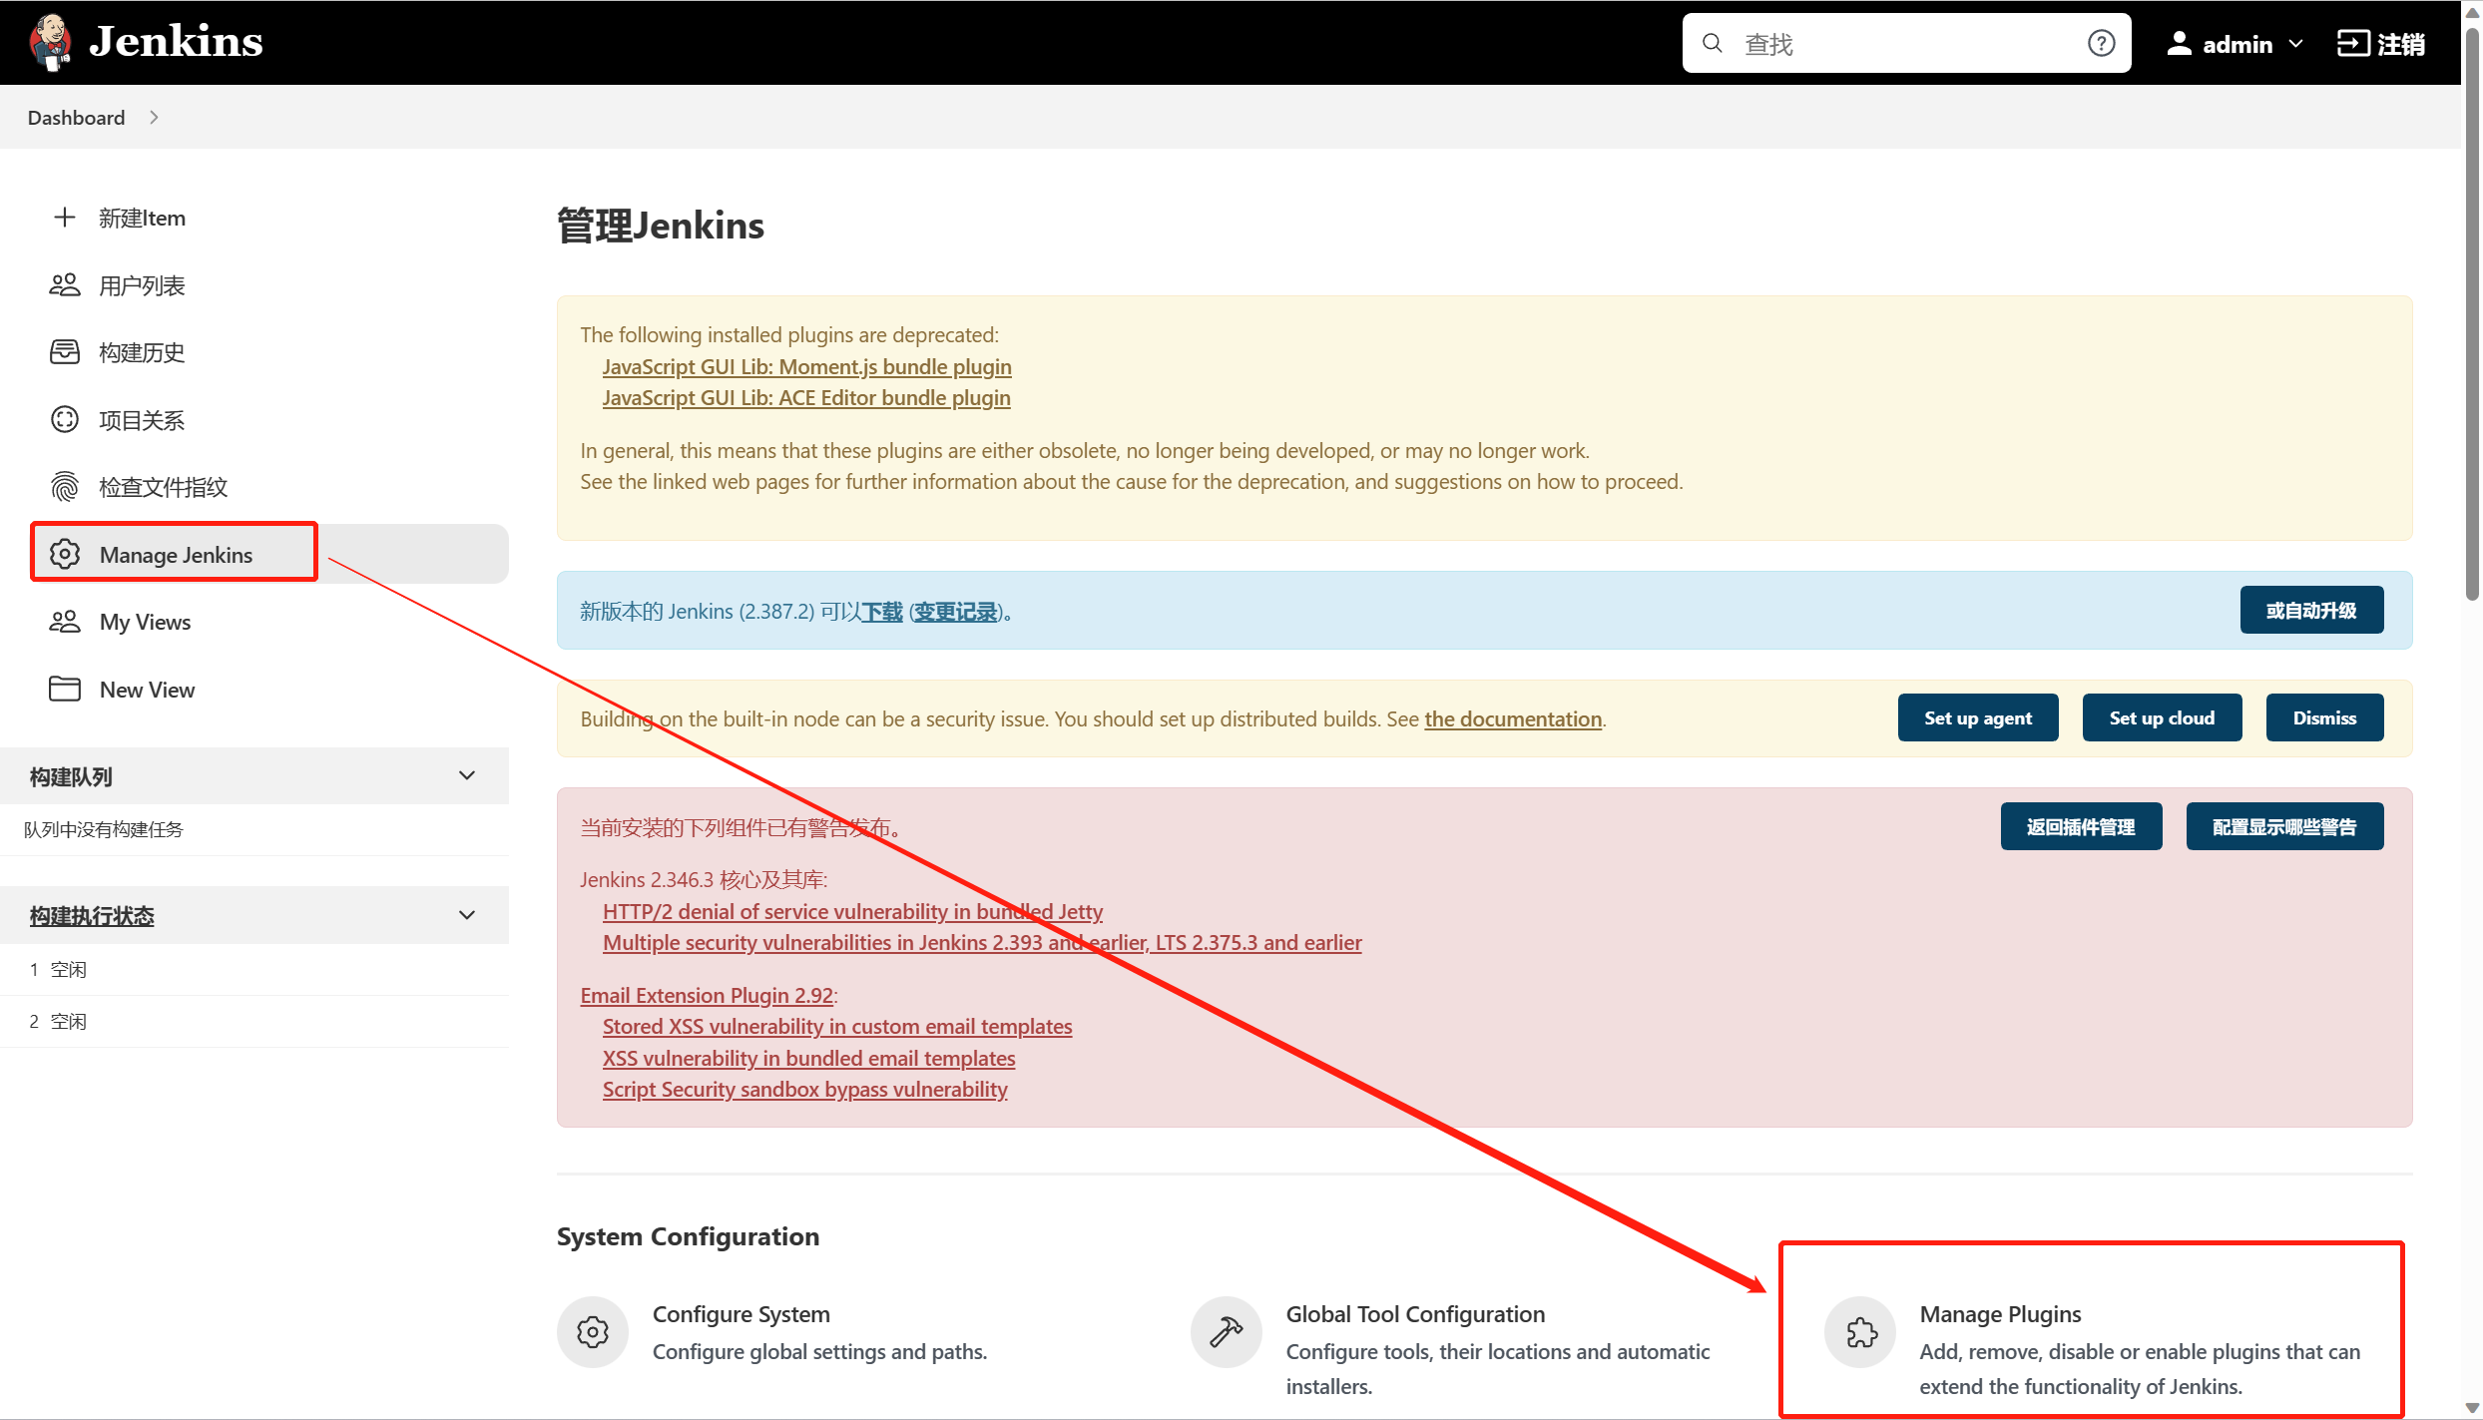The height and width of the screenshot is (1420, 2483).
Task: Expand the Dashboard breadcrumb chevron
Action: tap(154, 118)
